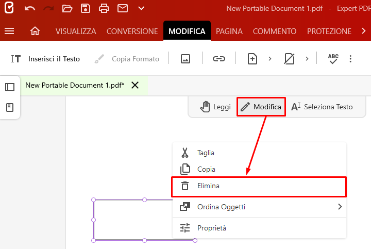Viewport: 371px width, 249px height.
Task: Close the New Portable Document 1.pdf tab
Action: click(135, 85)
